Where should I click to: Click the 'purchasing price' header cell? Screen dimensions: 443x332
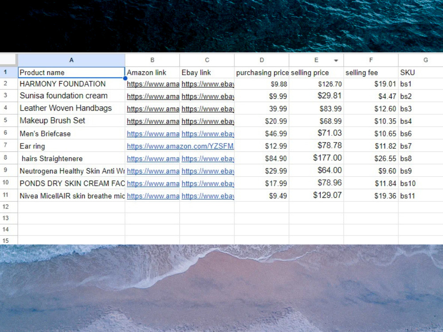click(262, 73)
